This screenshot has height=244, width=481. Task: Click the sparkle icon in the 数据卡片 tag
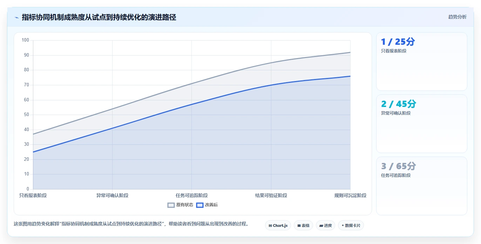tap(343, 225)
